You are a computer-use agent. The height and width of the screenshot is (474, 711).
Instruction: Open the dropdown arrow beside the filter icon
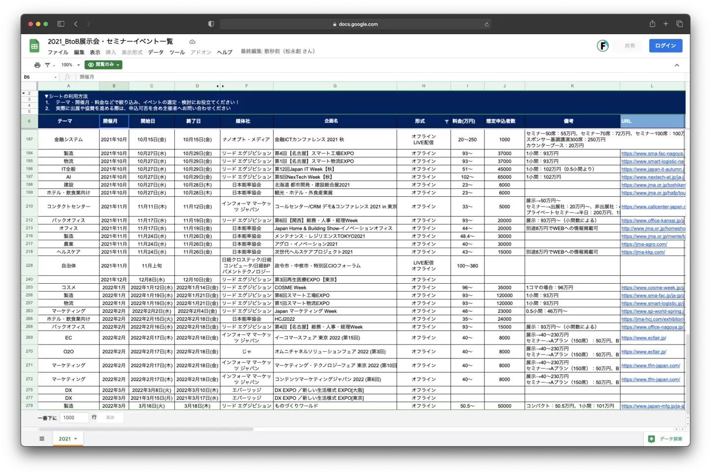coord(54,65)
